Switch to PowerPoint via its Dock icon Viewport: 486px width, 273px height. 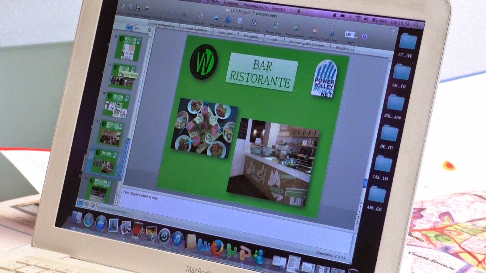[245, 253]
